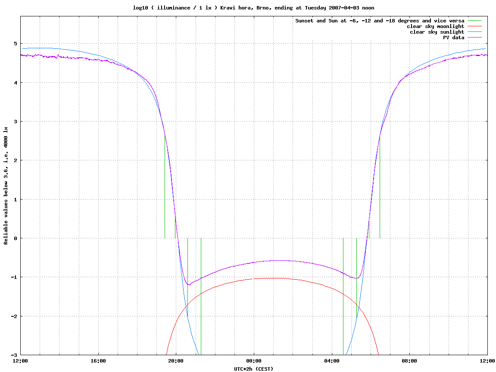Click the y-axis tick label -2
This screenshot has width=496, height=372.
click(14, 316)
